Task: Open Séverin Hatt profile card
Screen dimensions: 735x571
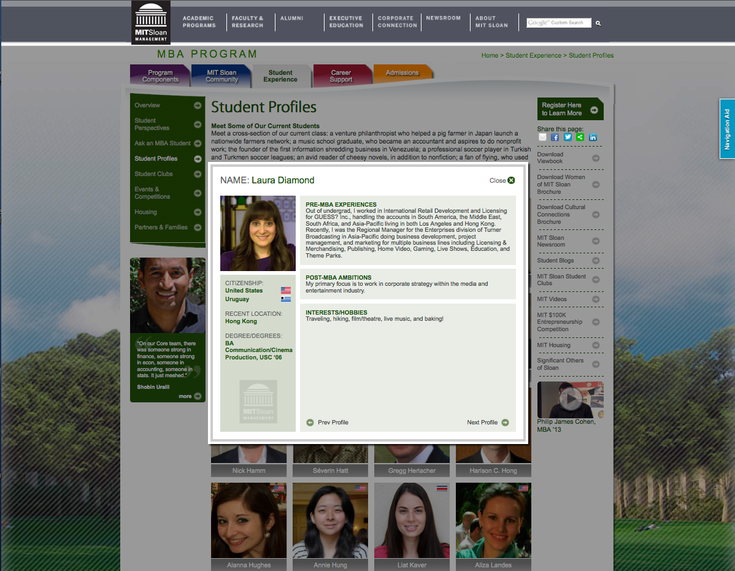Action: [x=331, y=461]
